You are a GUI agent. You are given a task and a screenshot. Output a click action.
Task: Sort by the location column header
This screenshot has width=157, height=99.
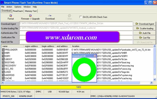pyautogui.click(x=112, y=46)
